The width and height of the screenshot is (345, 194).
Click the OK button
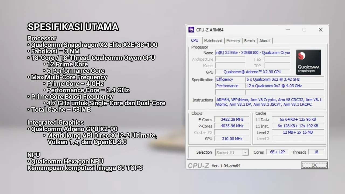(x=314, y=165)
